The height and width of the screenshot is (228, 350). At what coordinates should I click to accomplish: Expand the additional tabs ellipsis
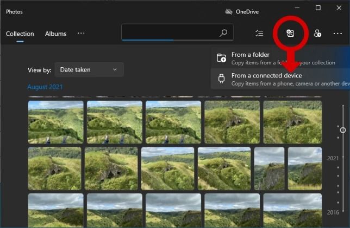click(x=81, y=34)
